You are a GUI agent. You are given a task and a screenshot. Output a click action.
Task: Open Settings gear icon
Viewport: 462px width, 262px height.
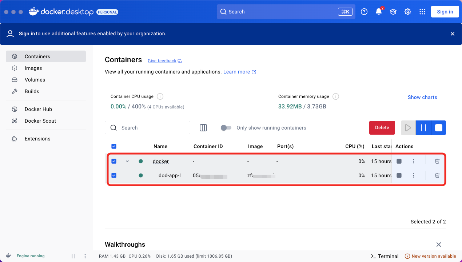point(408,12)
